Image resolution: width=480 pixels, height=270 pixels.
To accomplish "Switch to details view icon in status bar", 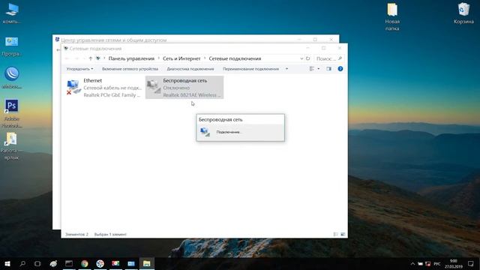I will (x=335, y=234).
